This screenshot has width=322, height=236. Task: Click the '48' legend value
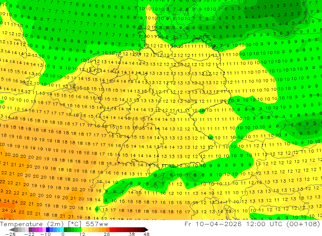147,234
